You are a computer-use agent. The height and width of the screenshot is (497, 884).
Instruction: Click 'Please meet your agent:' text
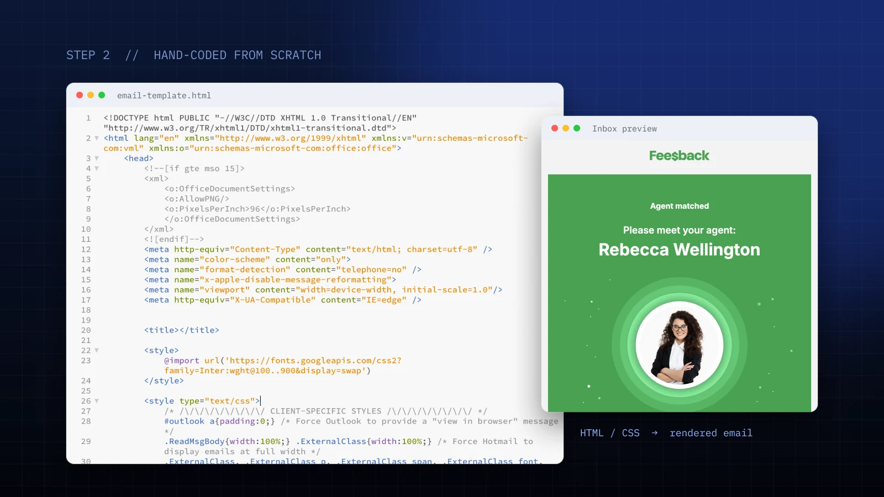pyautogui.click(x=680, y=230)
